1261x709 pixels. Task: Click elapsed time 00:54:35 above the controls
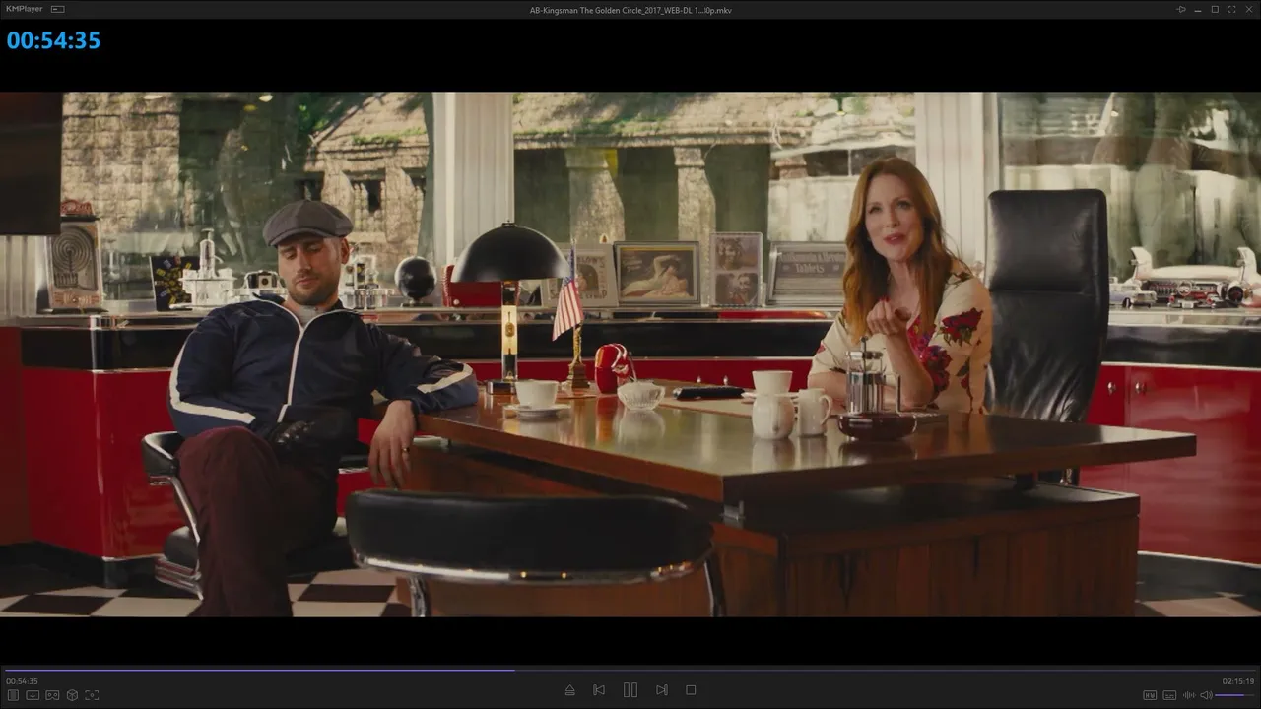[22, 681]
